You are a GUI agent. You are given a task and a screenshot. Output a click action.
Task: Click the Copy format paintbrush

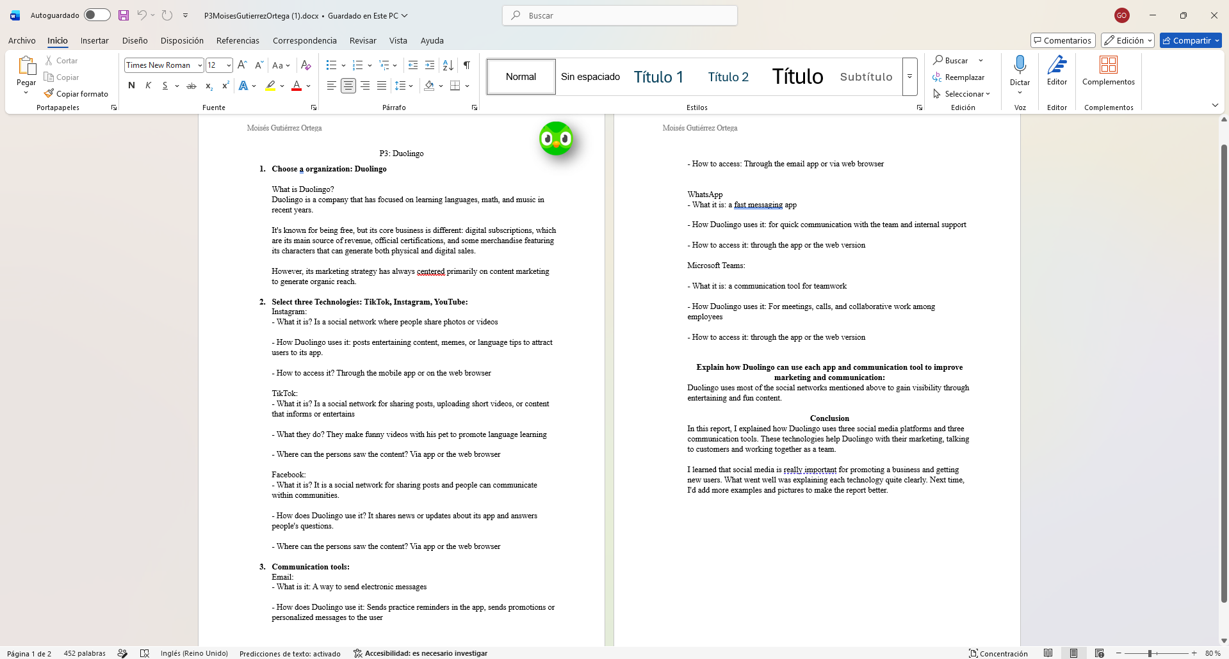click(76, 93)
